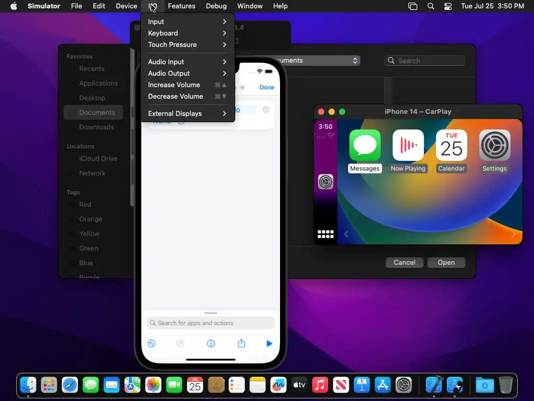Viewport: 534px width, 401px height.
Task: Expand the Keyboard submenu
Action: [x=188, y=33]
